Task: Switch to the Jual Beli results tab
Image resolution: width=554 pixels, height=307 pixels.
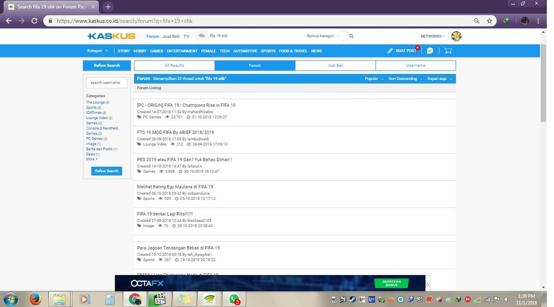Action: pos(335,66)
